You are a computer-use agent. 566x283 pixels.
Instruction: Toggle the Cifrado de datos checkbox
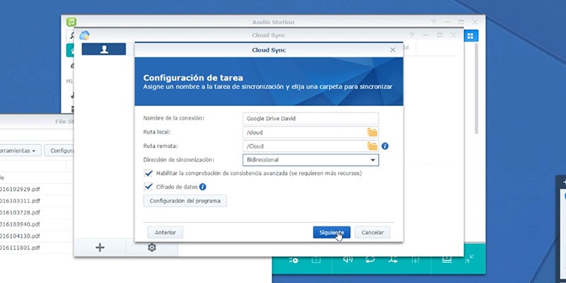point(149,187)
